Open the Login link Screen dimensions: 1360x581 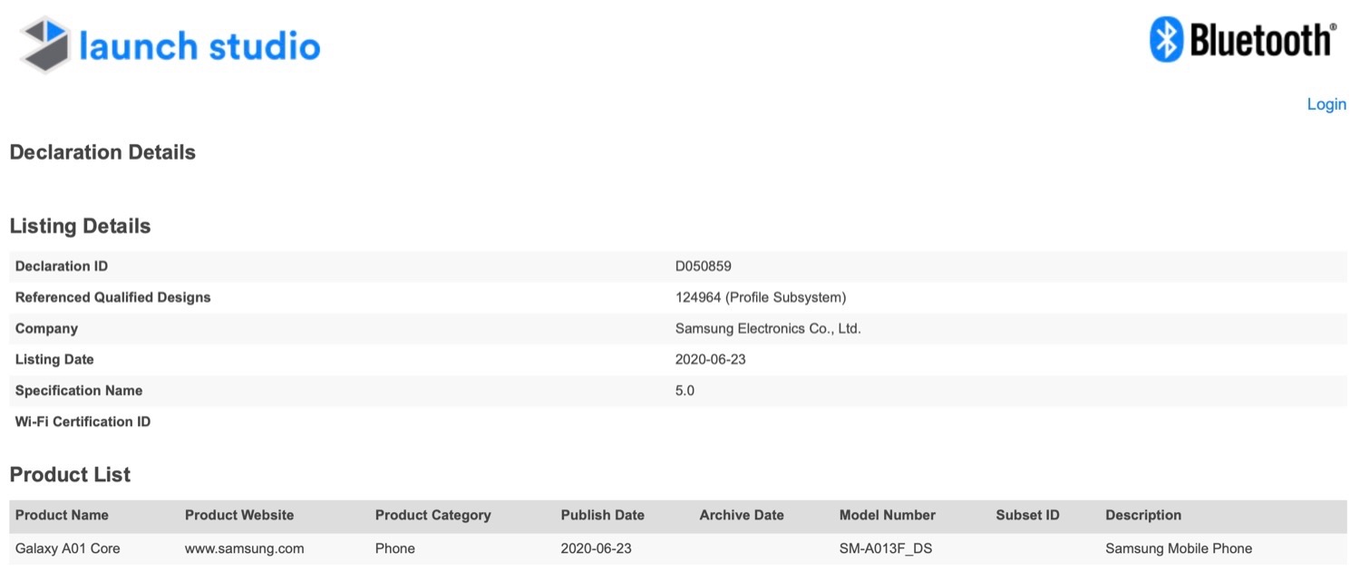pos(1326,104)
